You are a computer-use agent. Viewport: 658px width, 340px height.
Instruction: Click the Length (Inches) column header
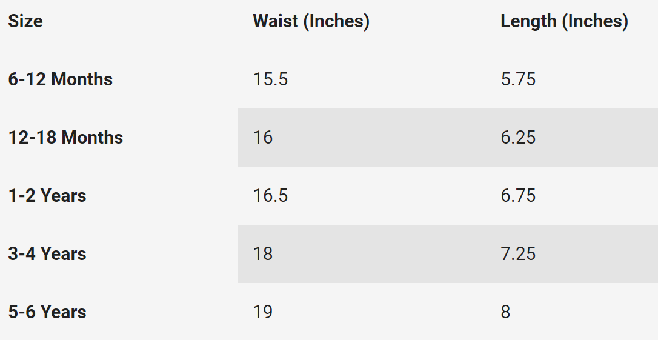[x=564, y=21]
